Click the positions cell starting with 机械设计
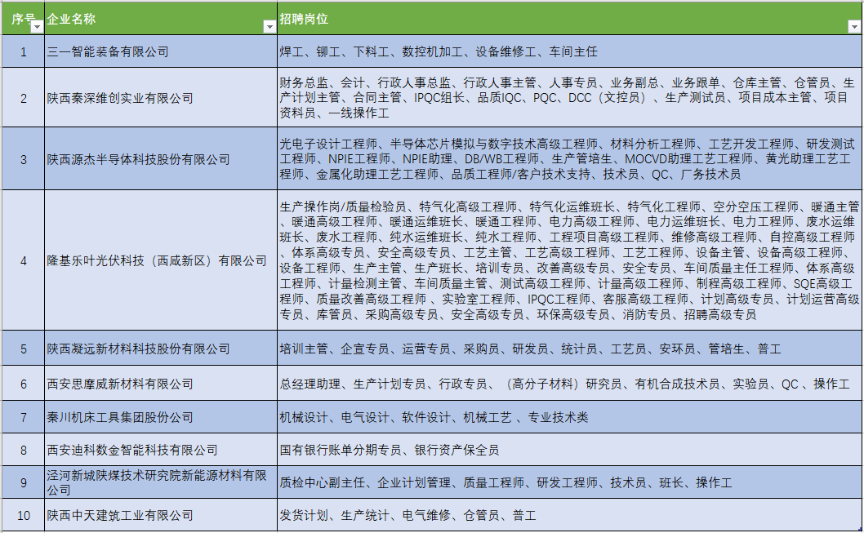Screen dimensions: 864x533 point(570,417)
